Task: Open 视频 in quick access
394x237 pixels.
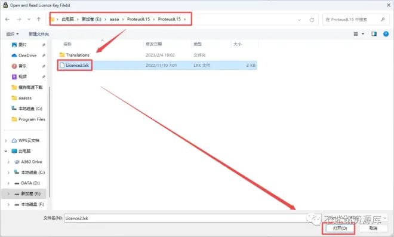Action: tap(22, 76)
